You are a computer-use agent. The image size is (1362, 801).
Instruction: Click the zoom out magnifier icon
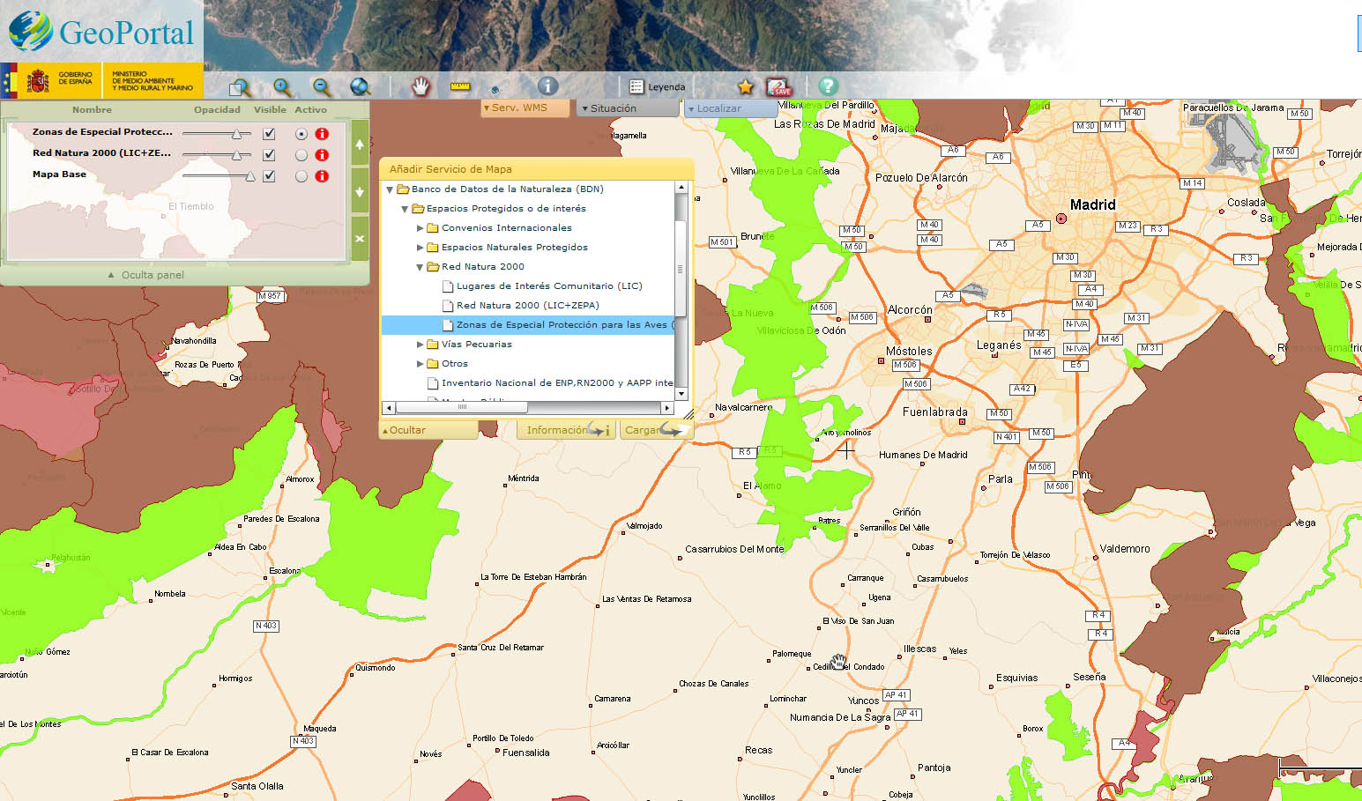click(x=322, y=86)
